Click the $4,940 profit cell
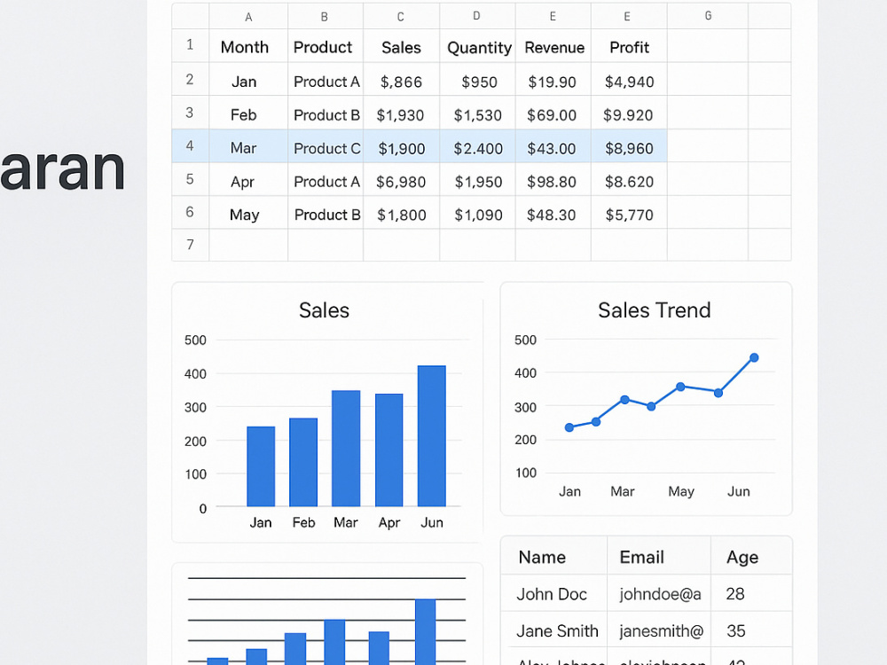Viewport: 887px width, 665px height. coord(629,80)
